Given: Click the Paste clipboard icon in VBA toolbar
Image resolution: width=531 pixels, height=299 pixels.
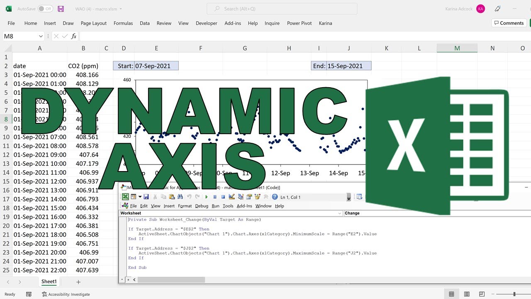Looking at the screenshot, I should (x=172, y=197).
